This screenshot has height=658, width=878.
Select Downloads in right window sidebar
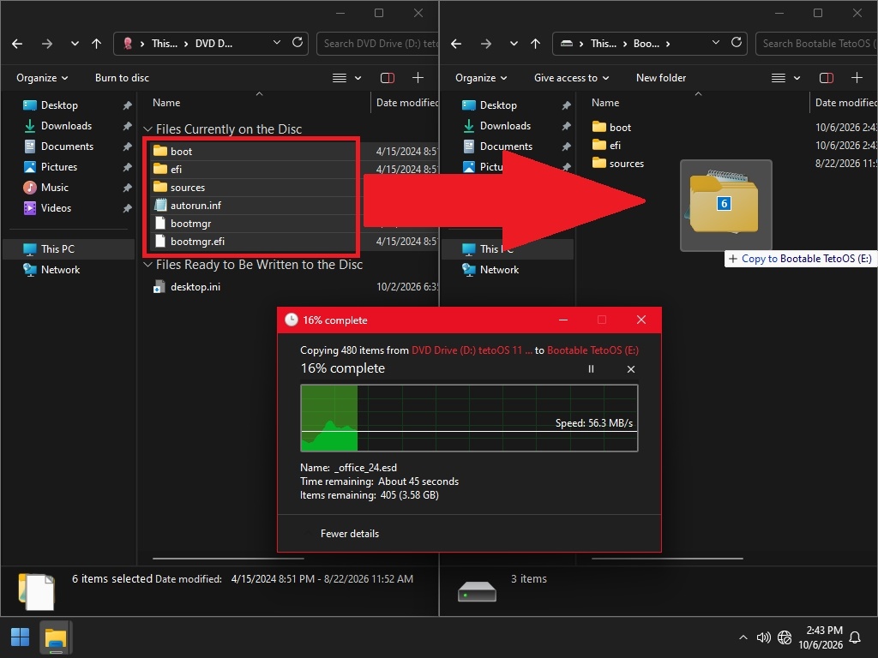pos(505,126)
